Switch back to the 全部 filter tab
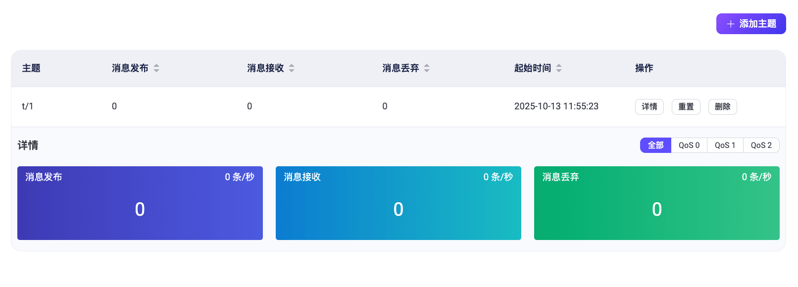This screenshot has height=287, width=798. tap(656, 145)
